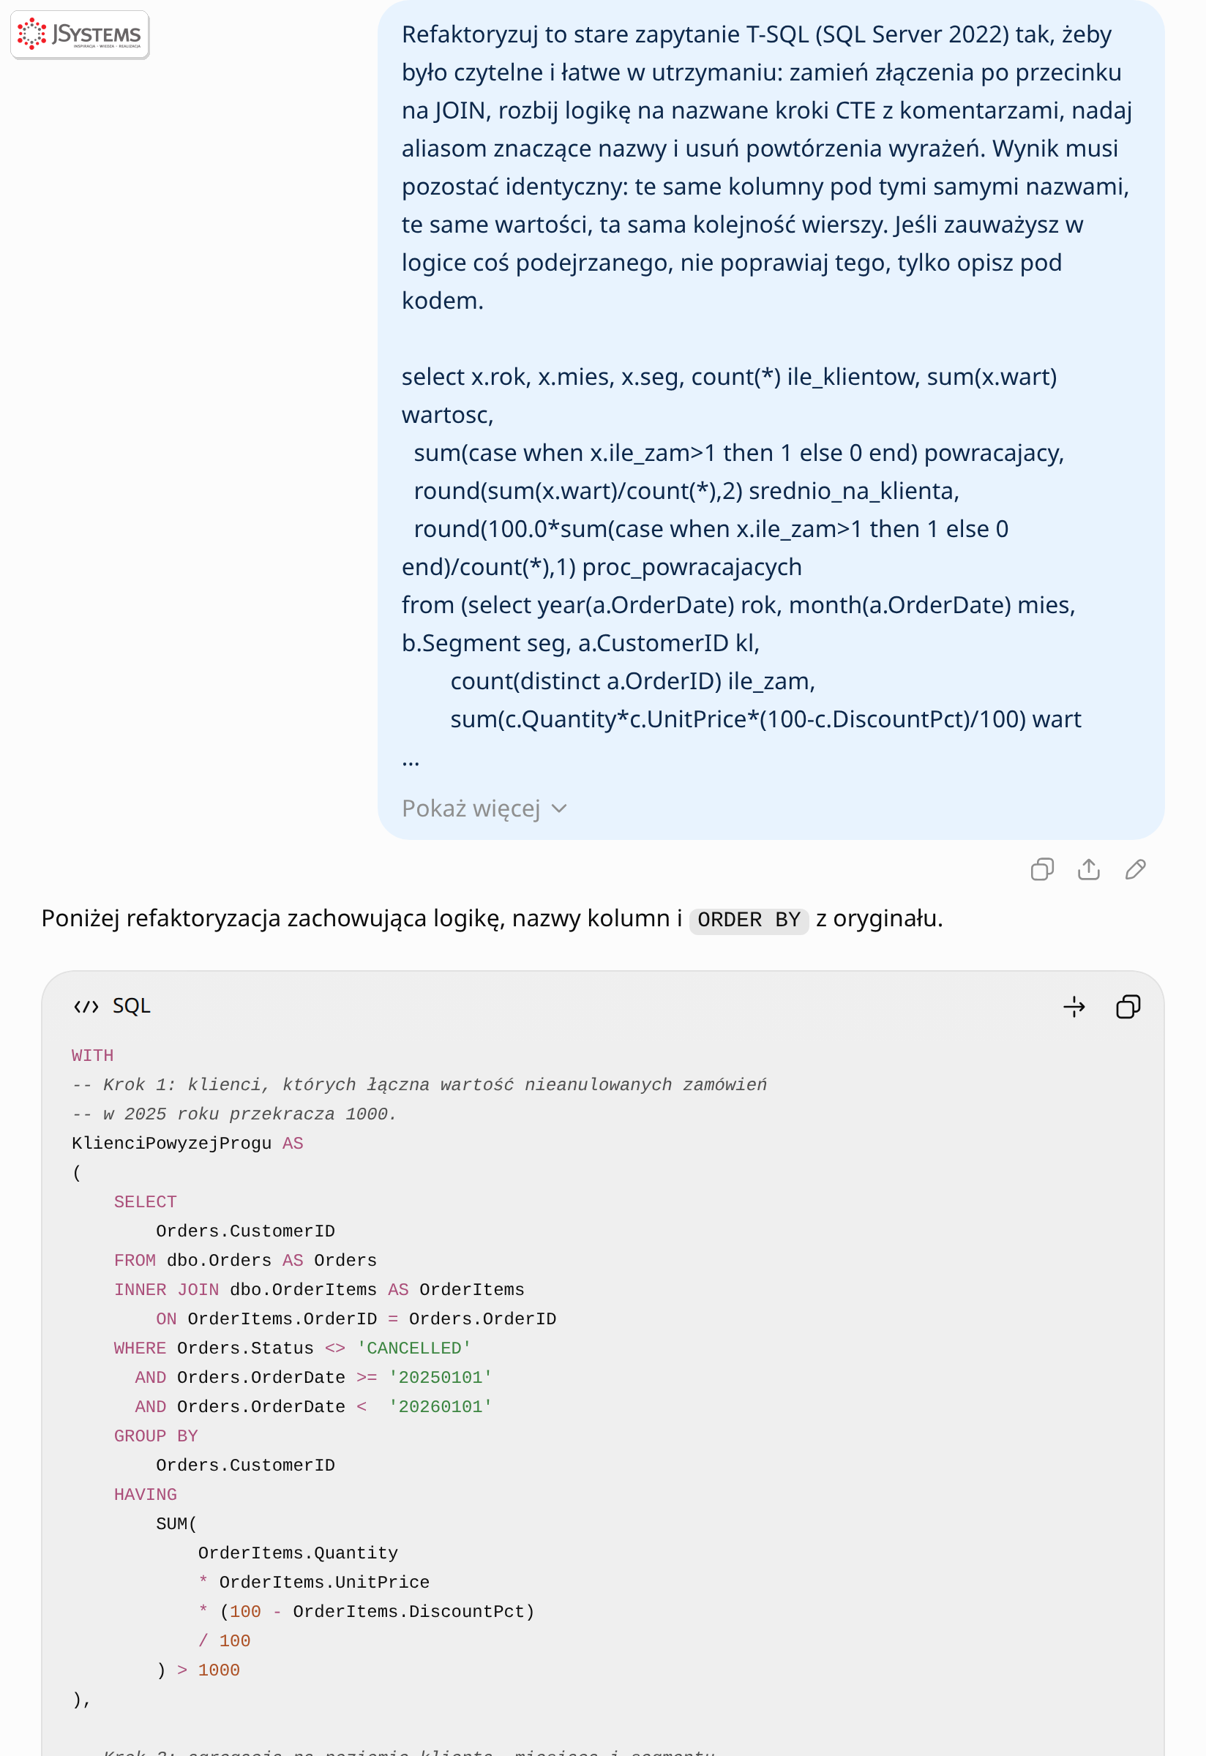
Task: Click the WHERE Orders.Status condition
Action: [293, 1348]
